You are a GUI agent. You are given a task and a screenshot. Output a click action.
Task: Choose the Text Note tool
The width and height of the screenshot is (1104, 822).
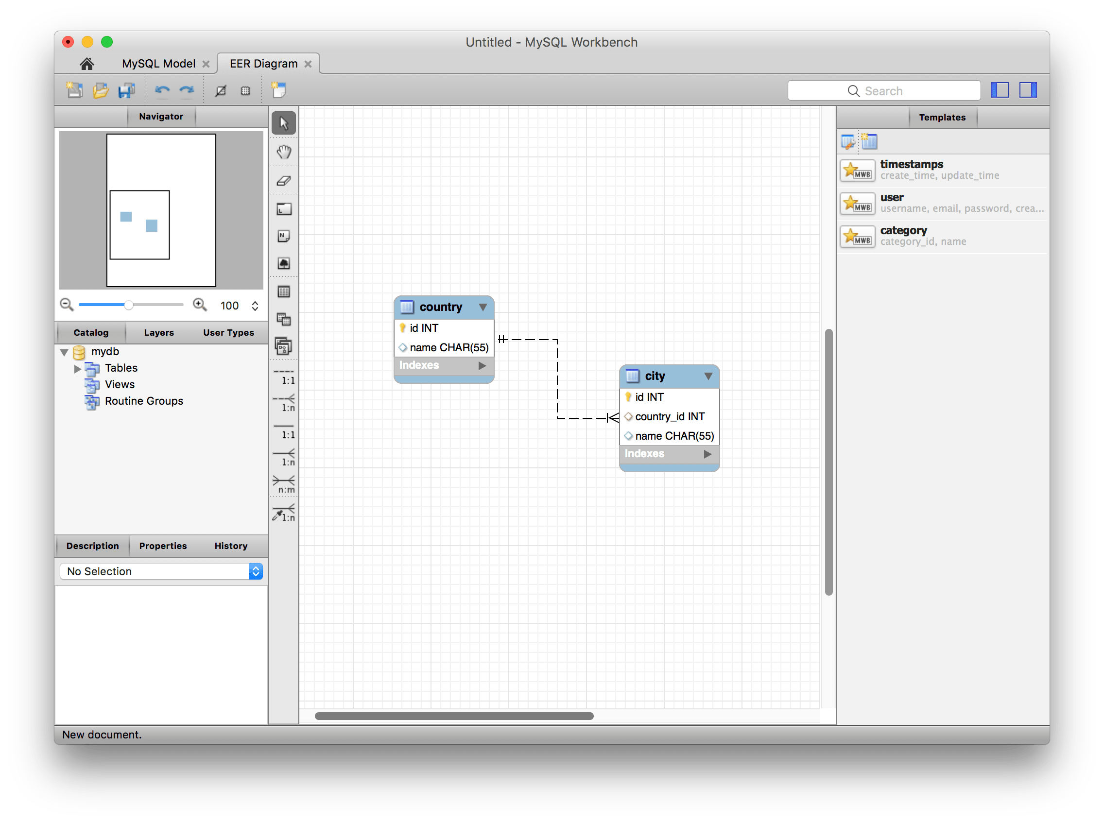pyautogui.click(x=284, y=237)
